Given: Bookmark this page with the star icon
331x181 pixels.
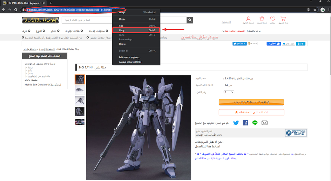Looking at the screenshot, I should 315,10.
